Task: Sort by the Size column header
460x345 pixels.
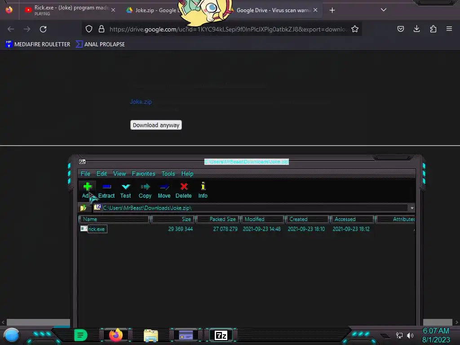Action: click(x=173, y=219)
